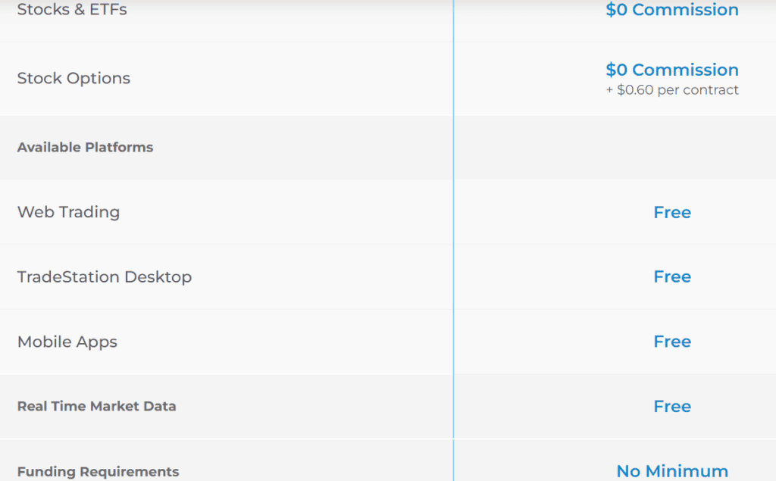Click the + $0.60 per contract note
The image size is (776, 481).
[671, 90]
